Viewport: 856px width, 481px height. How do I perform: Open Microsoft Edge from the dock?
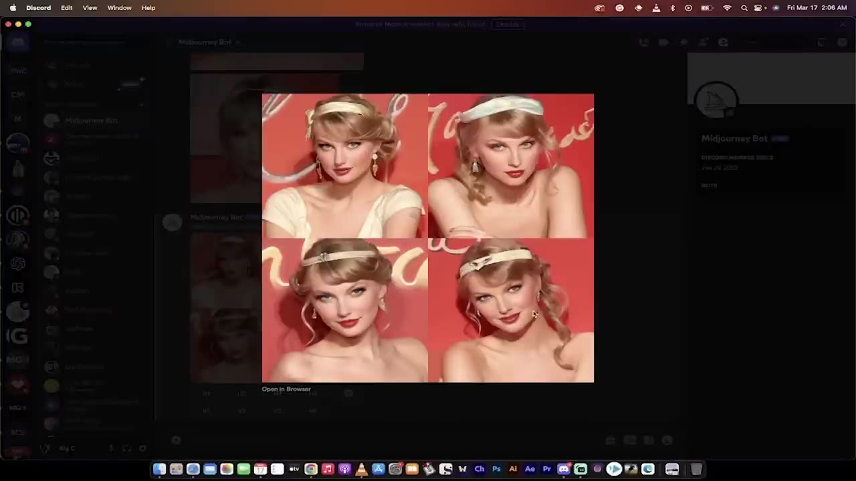647,469
